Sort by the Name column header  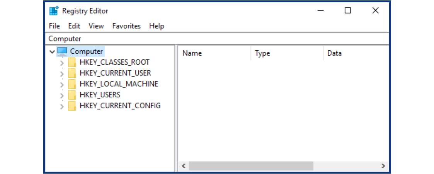(x=214, y=53)
